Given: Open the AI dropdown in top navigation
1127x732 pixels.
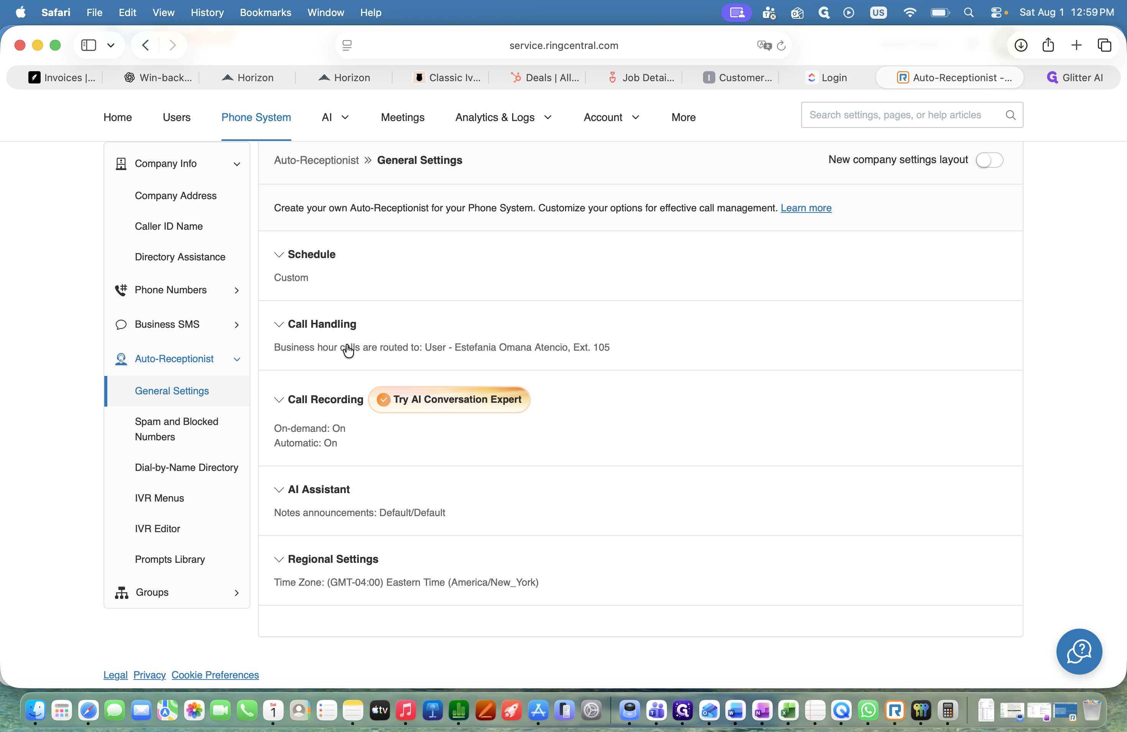Looking at the screenshot, I should [x=335, y=117].
